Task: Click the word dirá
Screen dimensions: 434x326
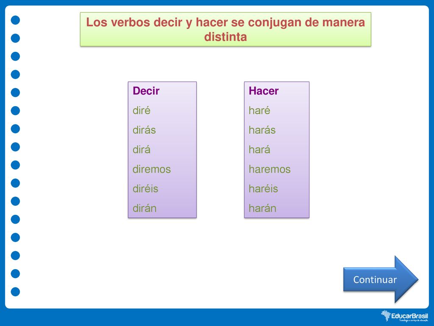Action: click(x=142, y=150)
